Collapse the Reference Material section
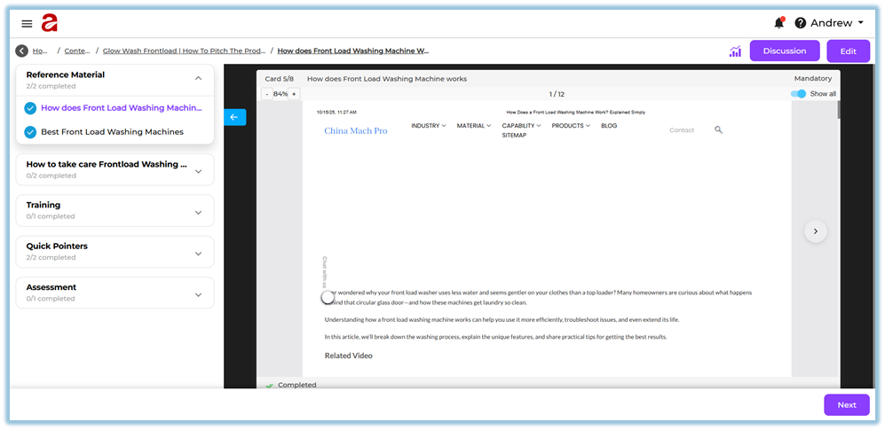This screenshot has height=430, width=885. (198, 79)
